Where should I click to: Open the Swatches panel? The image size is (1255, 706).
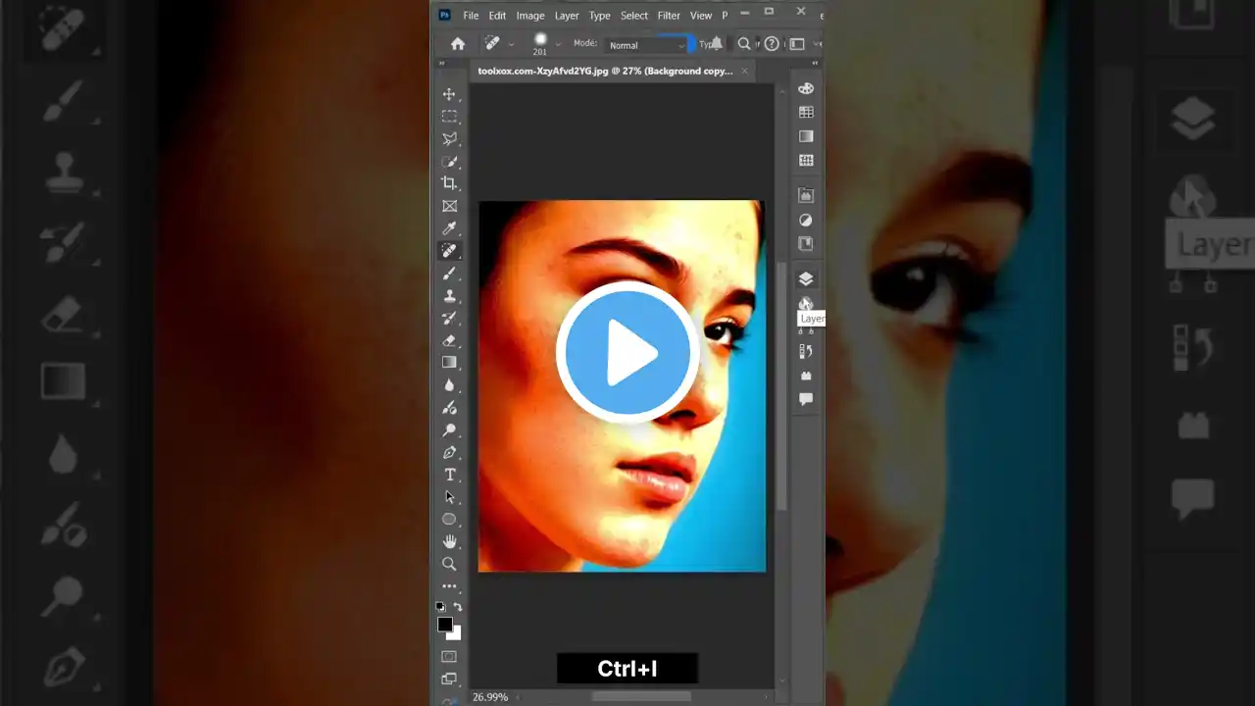click(806, 113)
